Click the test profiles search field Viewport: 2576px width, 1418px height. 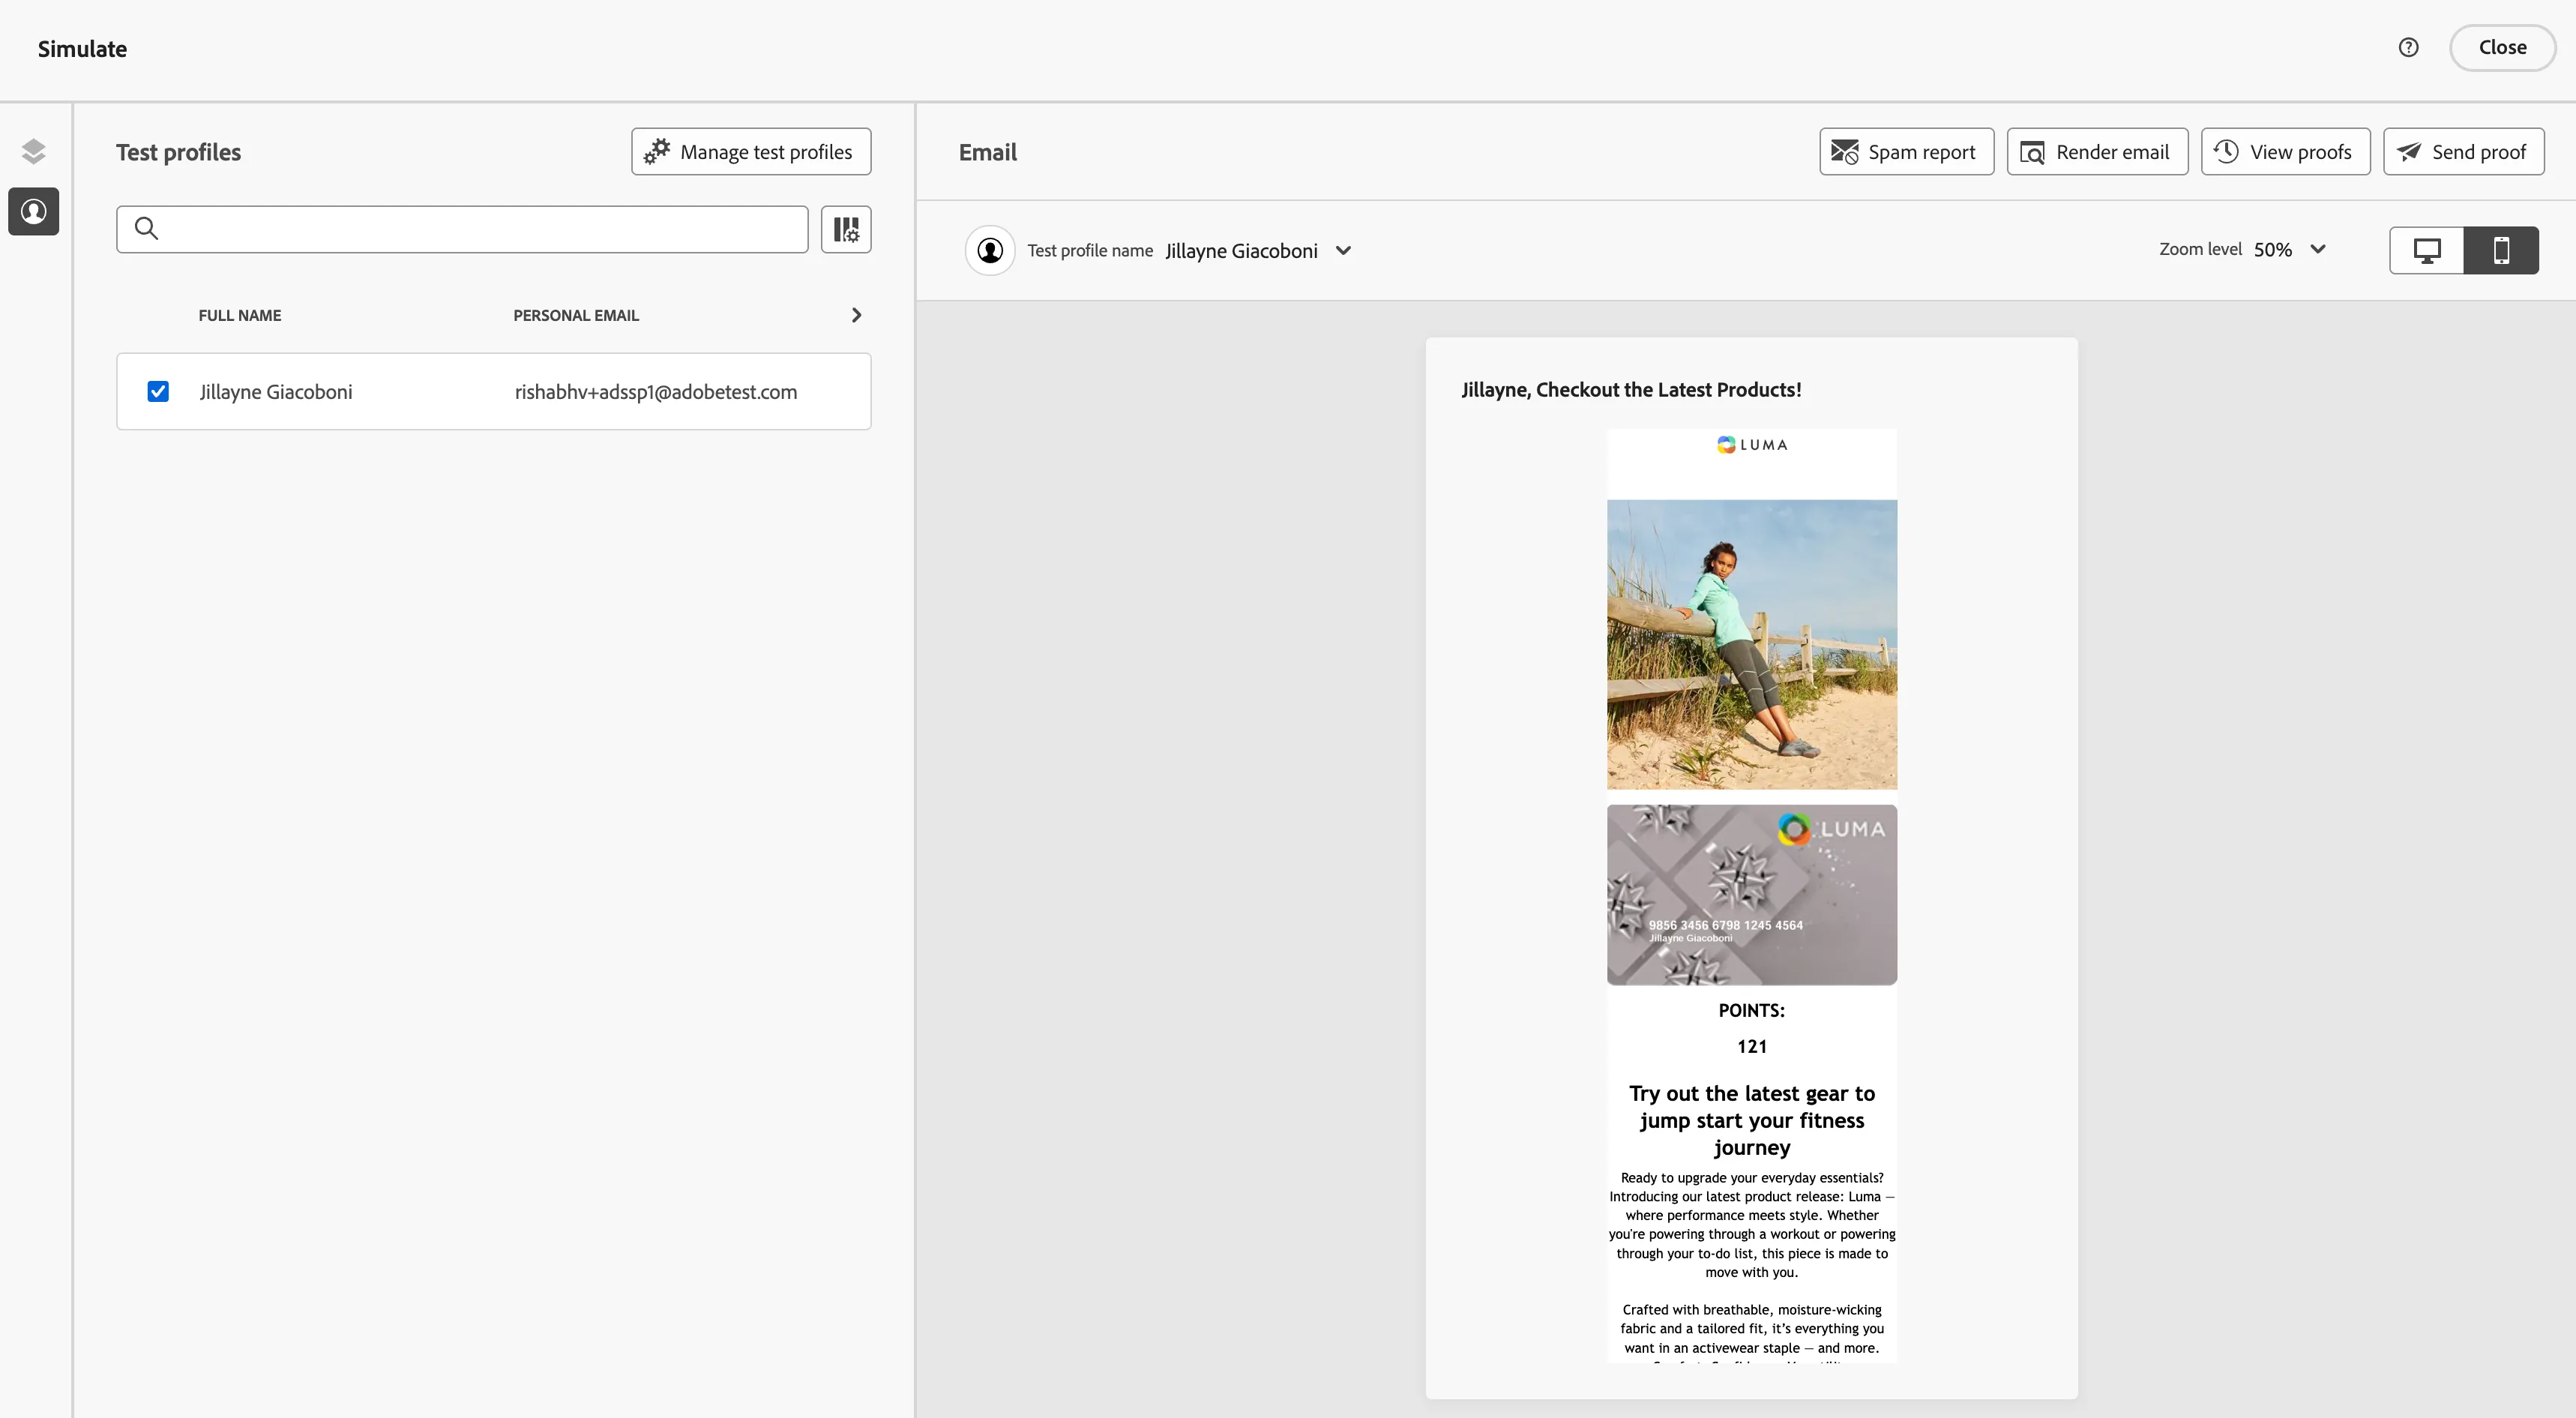tap(462, 229)
